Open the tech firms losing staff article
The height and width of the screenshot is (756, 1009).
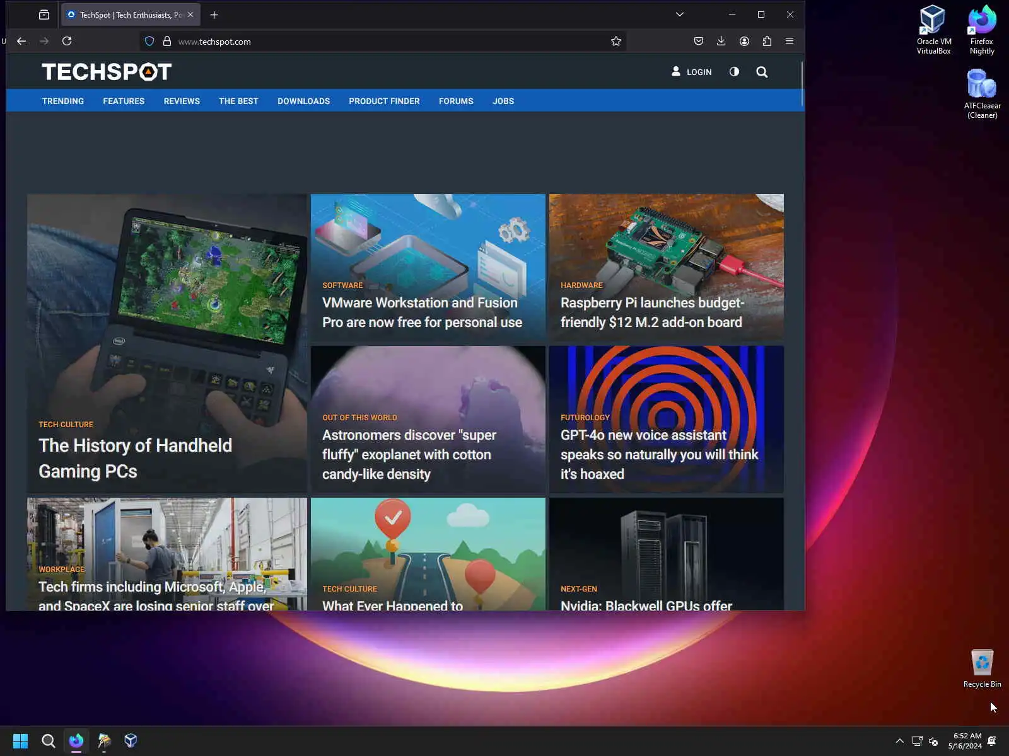[156, 595]
